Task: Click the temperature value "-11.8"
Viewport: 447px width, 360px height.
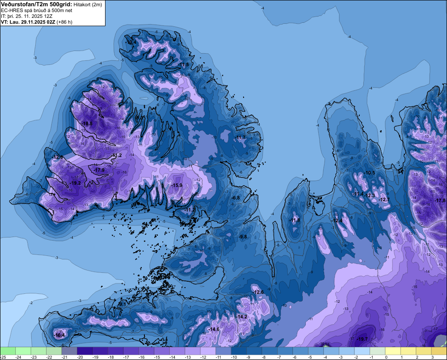Action: click(x=295, y=220)
